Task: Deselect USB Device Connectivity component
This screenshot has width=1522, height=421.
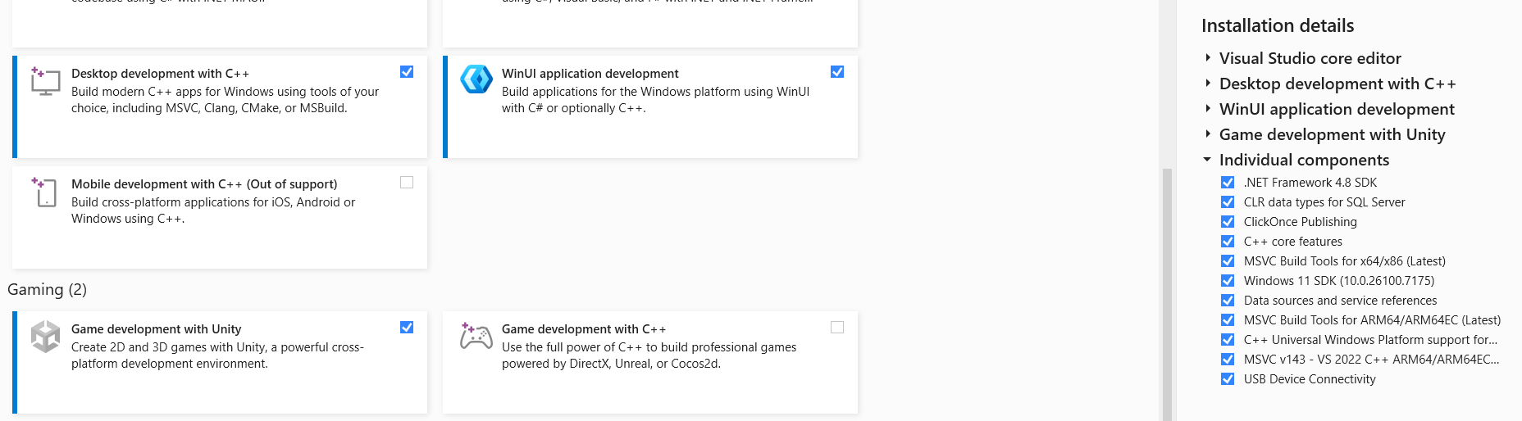Action: (x=1228, y=379)
